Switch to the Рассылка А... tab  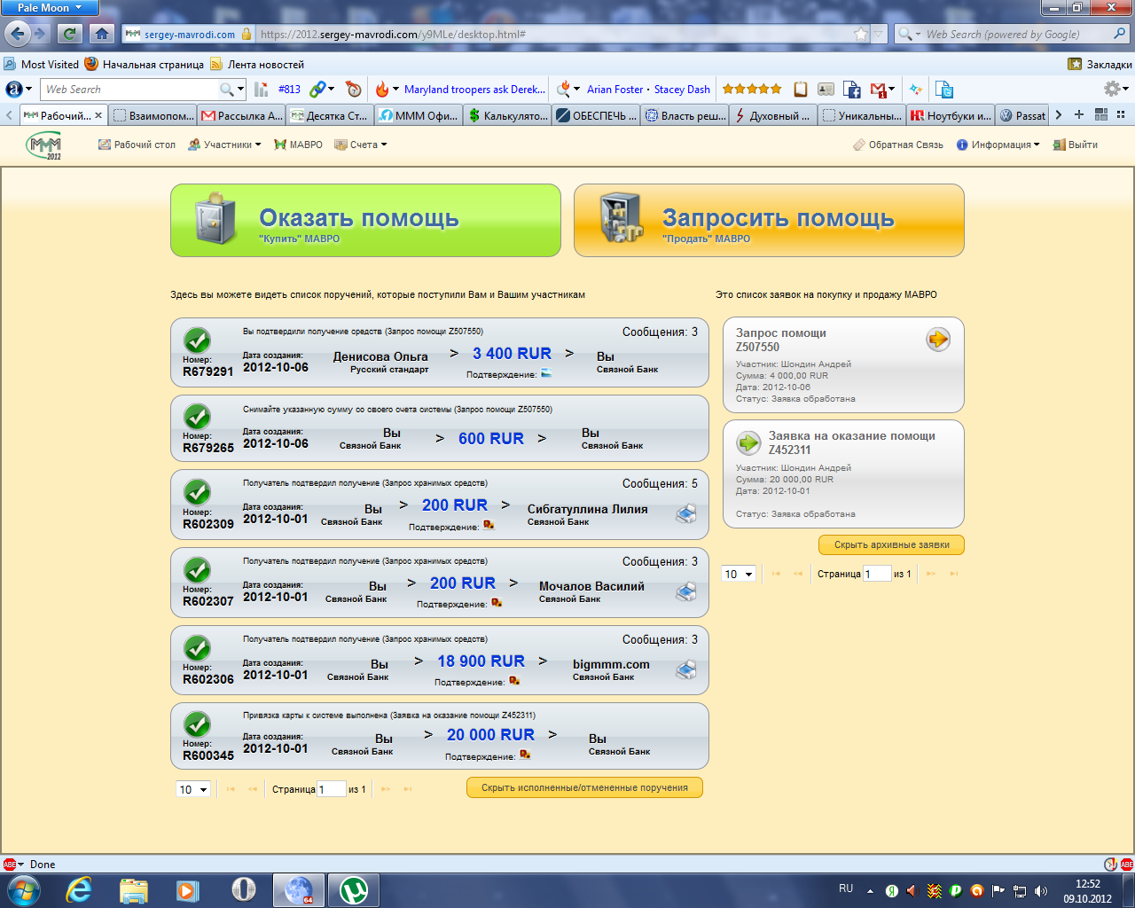[x=241, y=115]
